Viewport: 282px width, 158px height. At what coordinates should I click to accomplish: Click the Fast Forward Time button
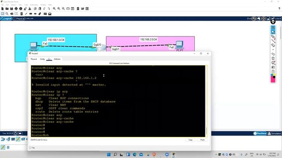click(20, 133)
